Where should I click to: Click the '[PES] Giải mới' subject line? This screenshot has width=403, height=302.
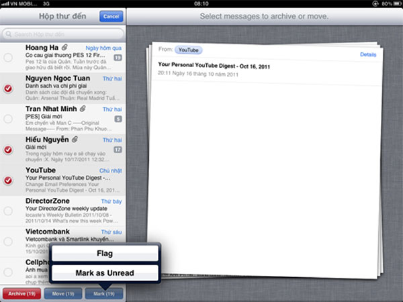click(44, 116)
